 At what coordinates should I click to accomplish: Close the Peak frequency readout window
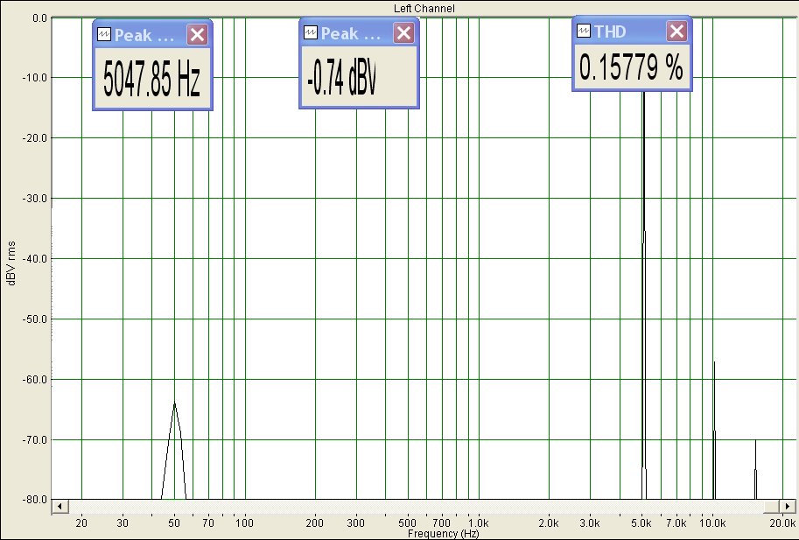(197, 35)
